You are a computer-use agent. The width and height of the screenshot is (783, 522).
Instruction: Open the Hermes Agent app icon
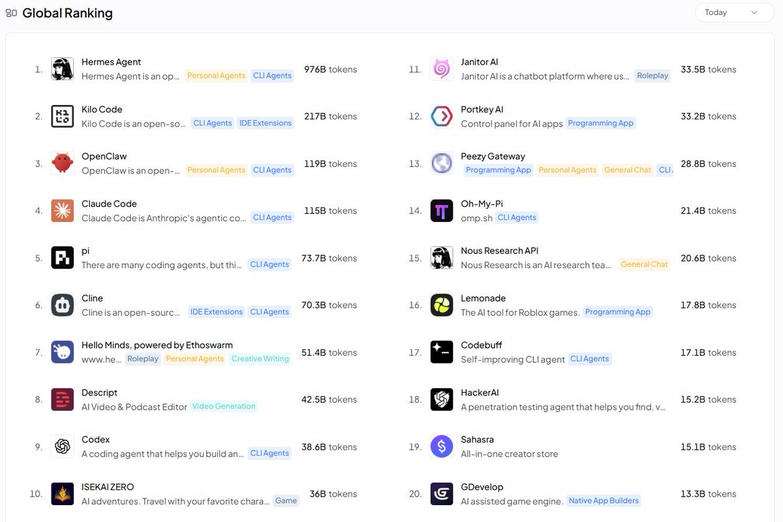click(63, 69)
